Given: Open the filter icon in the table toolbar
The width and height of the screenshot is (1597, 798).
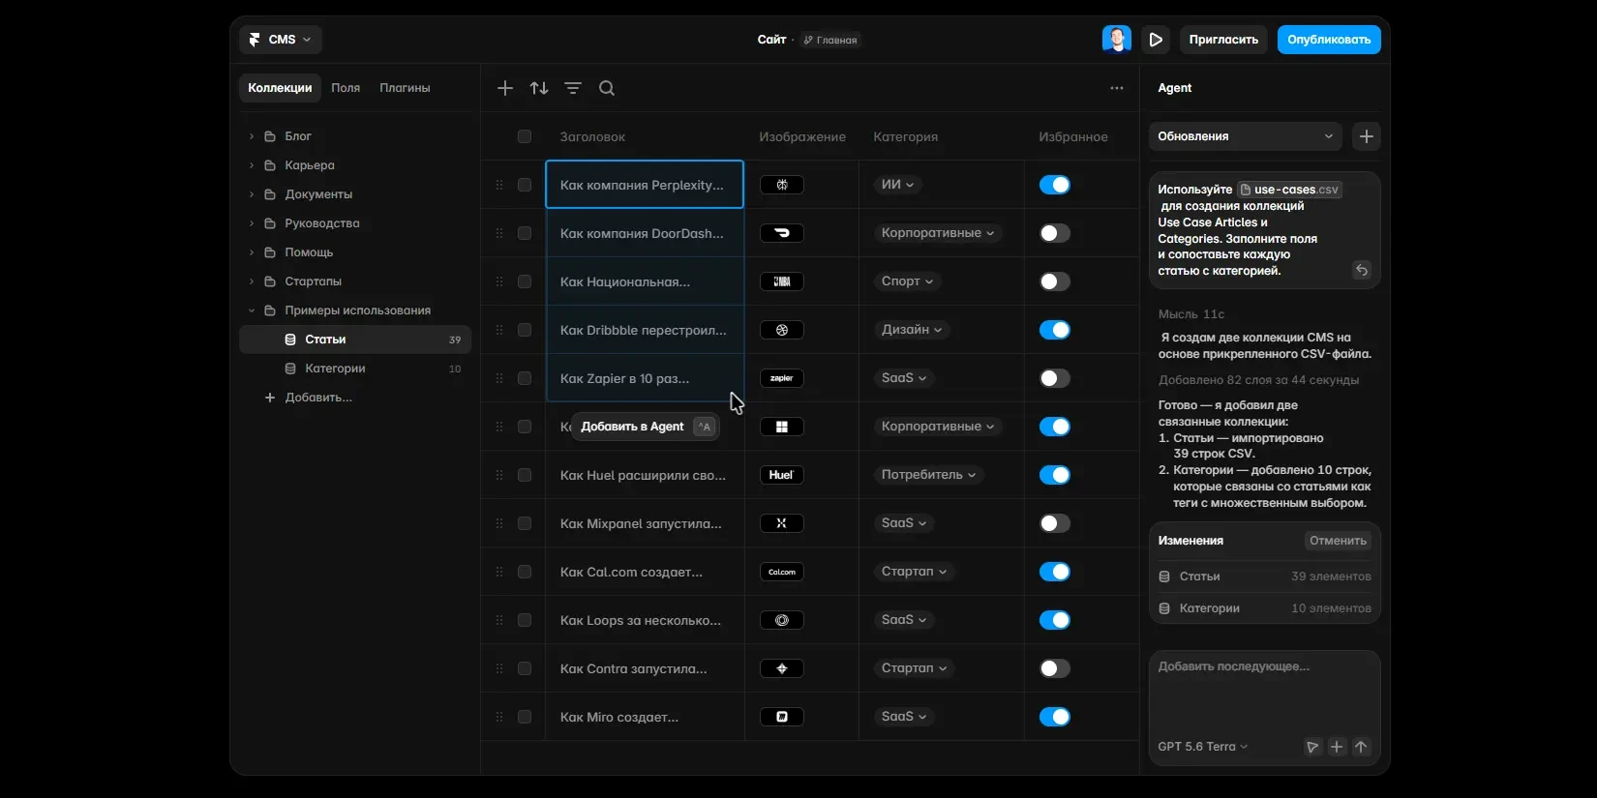Looking at the screenshot, I should tap(573, 88).
